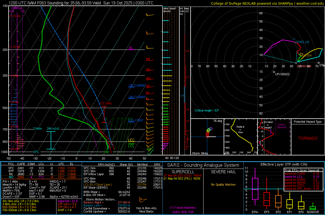The height and width of the screenshot is (215, 325).
Task: Click the '27 Mar 04 23Z (C33) WEAK' analogue match
Action: tap(183, 175)
